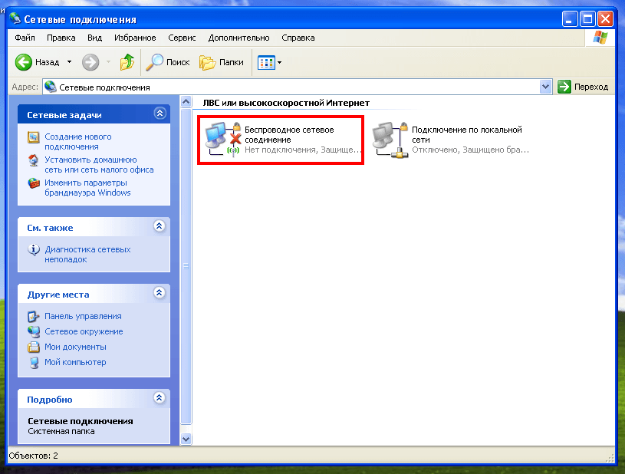Click the home network setup icon
Image resolution: width=625 pixels, height=474 pixels.
[x=34, y=160]
